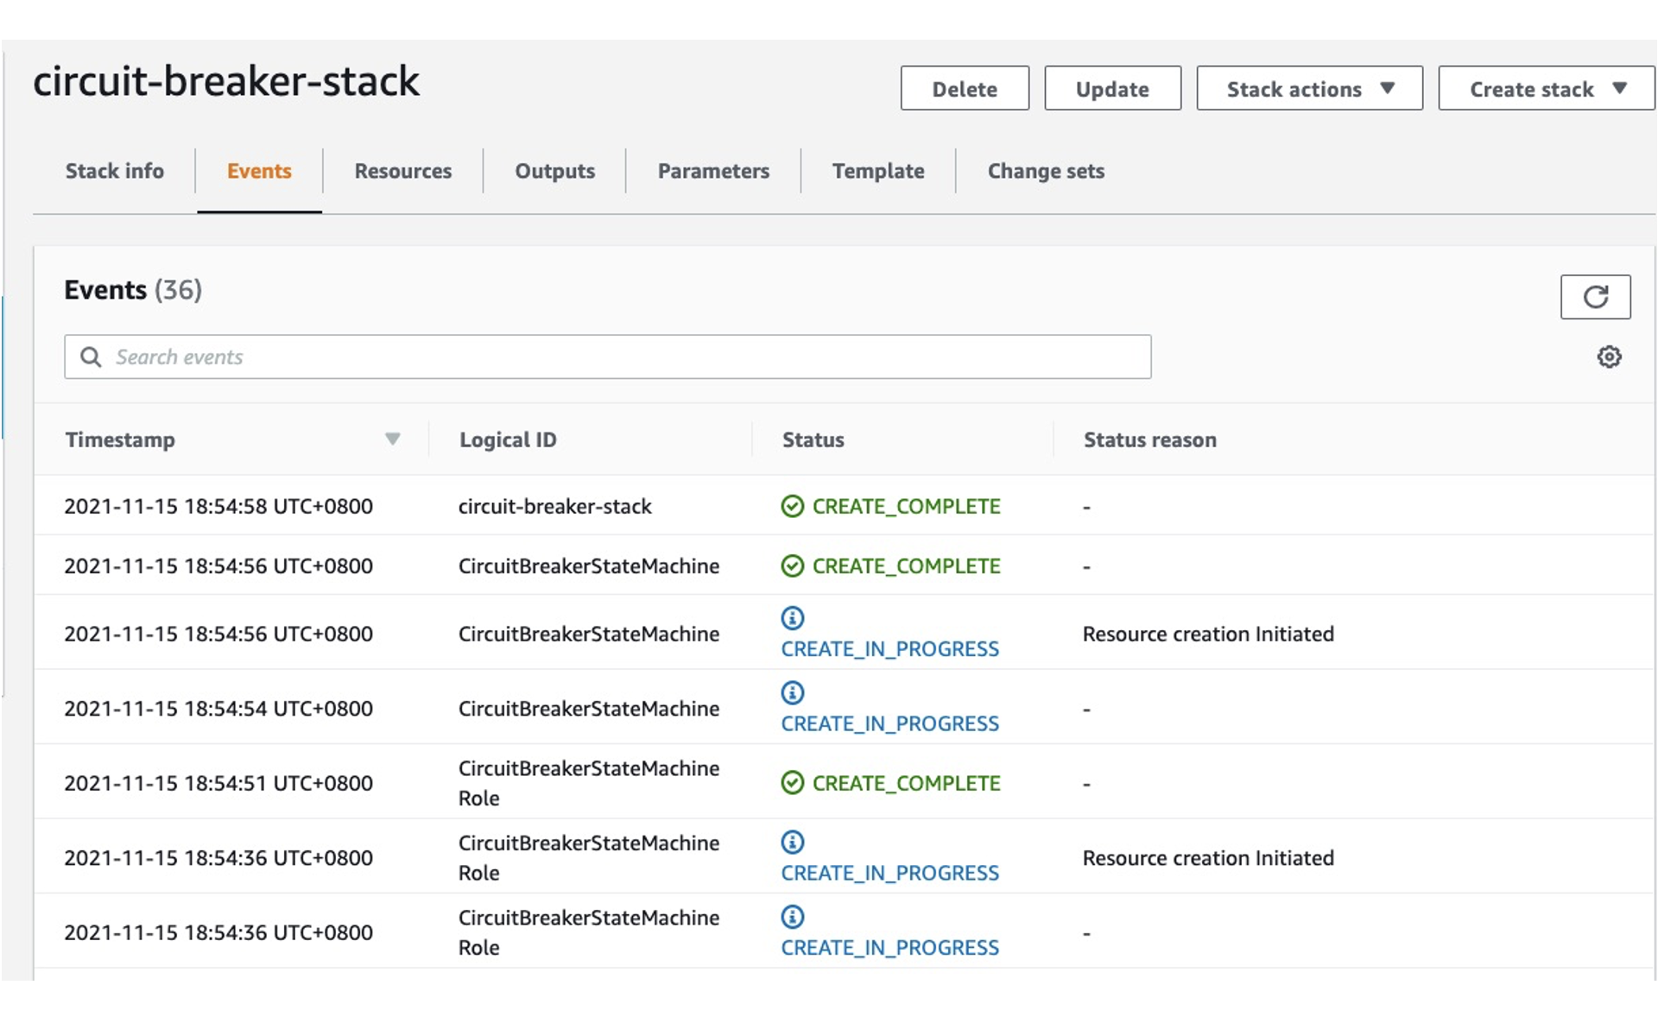Switch to the Change sets tab
Viewport: 1658px width, 1010px height.
[x=1047, y=171]
